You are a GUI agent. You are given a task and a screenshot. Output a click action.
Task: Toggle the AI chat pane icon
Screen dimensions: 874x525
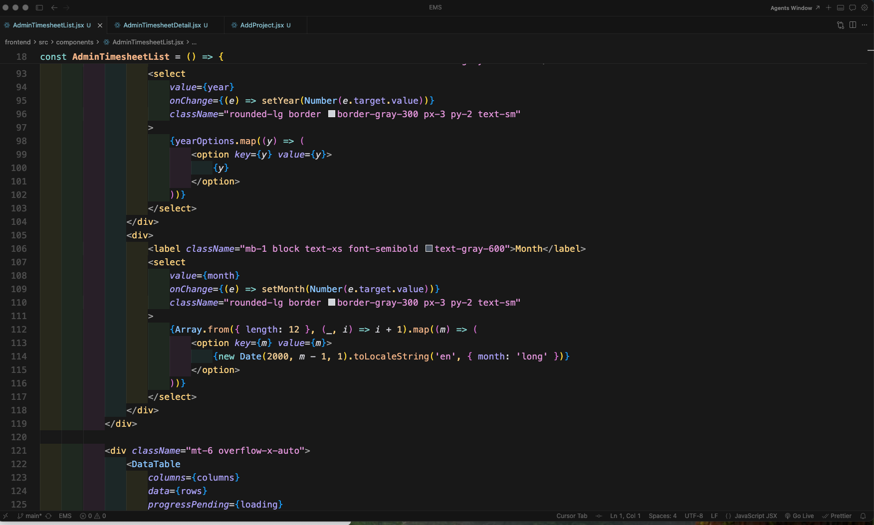[853, 7]
